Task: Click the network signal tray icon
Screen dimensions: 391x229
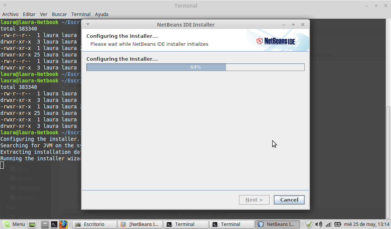Action: click(328, 224)
